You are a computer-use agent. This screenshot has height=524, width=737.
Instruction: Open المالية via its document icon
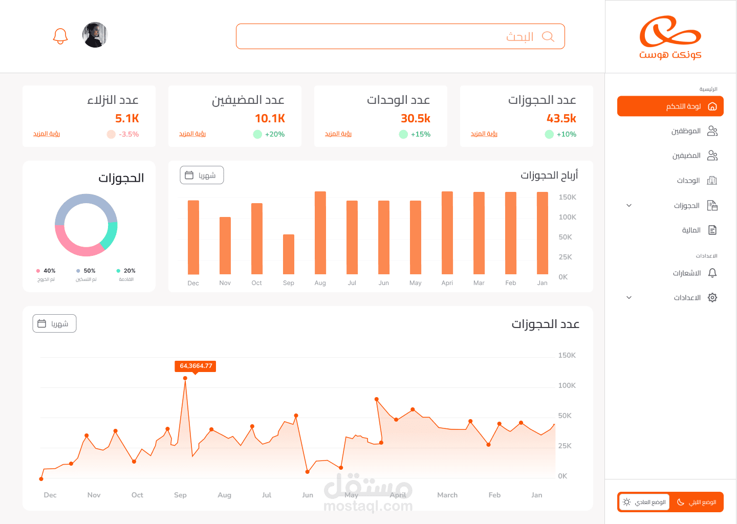click(712, 230)
